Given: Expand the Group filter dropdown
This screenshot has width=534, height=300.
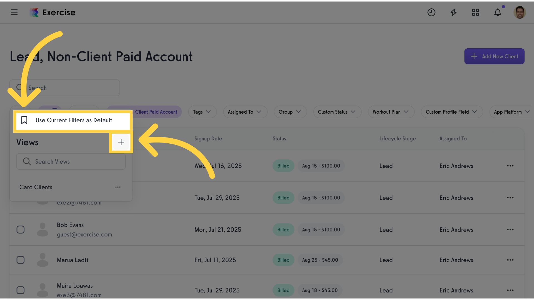Looking at the screenshot, I should pyautogui.click(x=290, y=112).
